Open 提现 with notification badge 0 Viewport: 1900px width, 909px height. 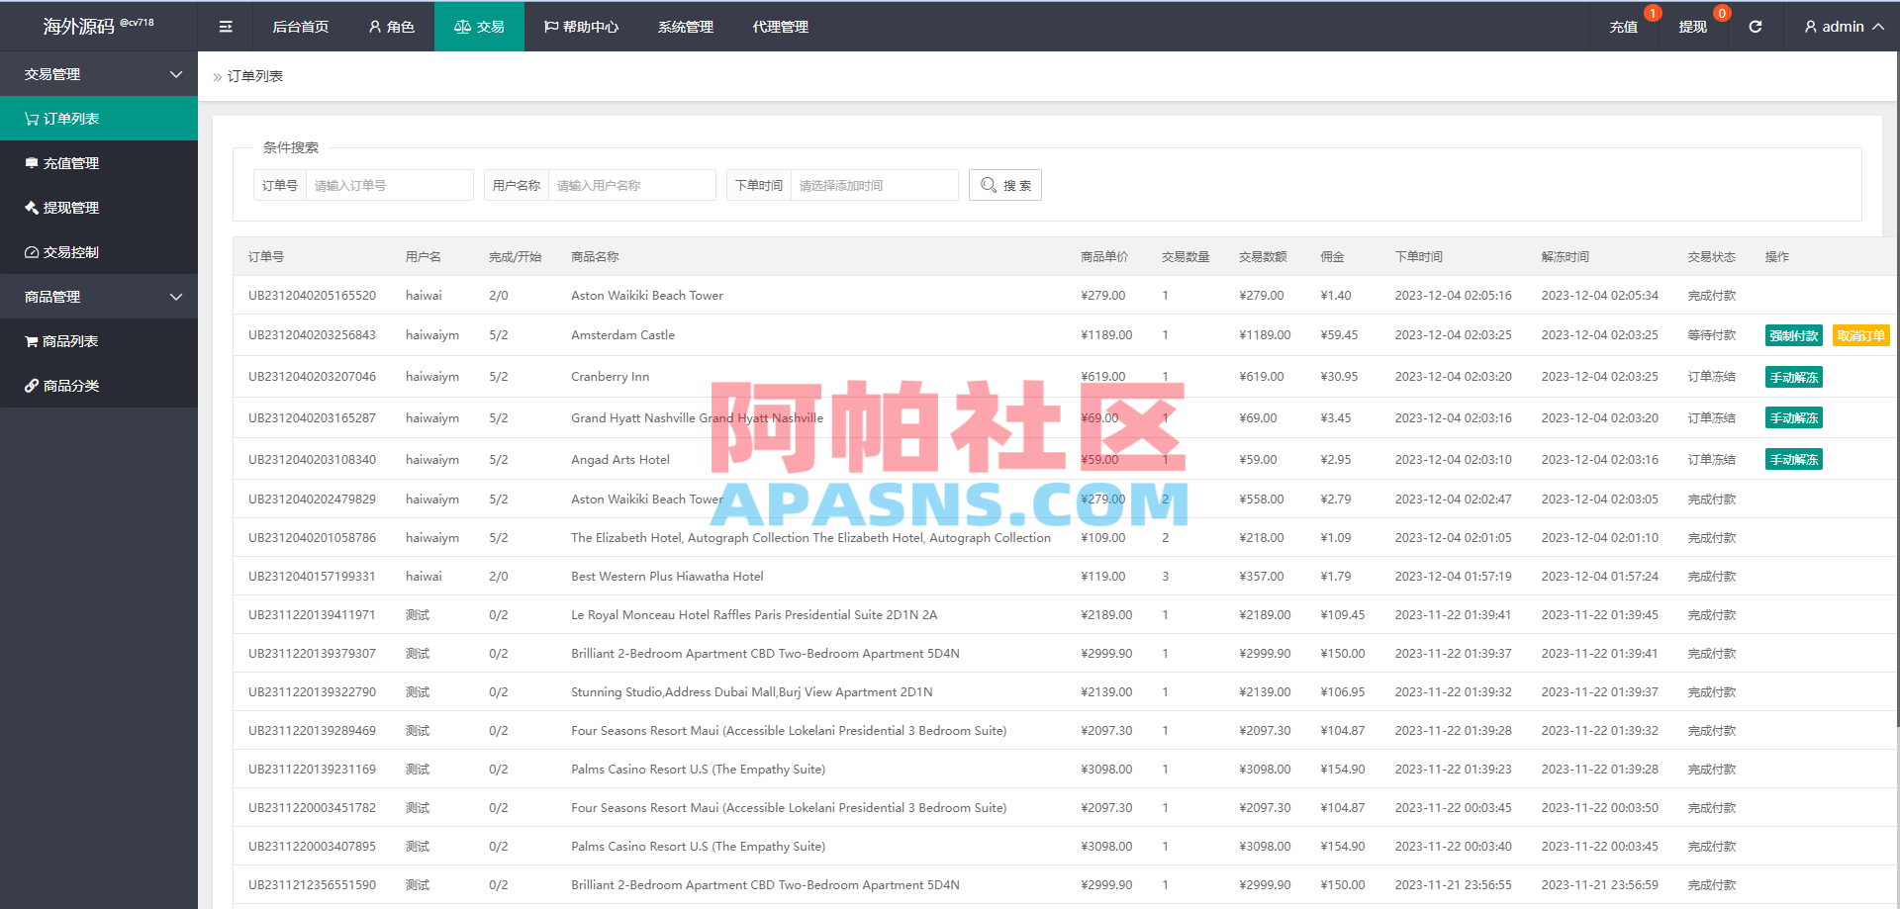(1693, 27)
